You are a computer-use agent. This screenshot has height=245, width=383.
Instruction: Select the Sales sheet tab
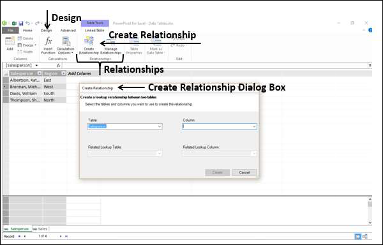(x=41, y=229)
